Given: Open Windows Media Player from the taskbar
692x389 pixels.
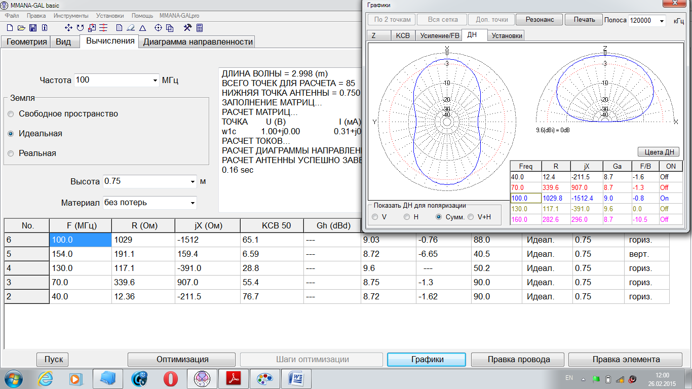Looking at the screenshot, I should 75,378.
